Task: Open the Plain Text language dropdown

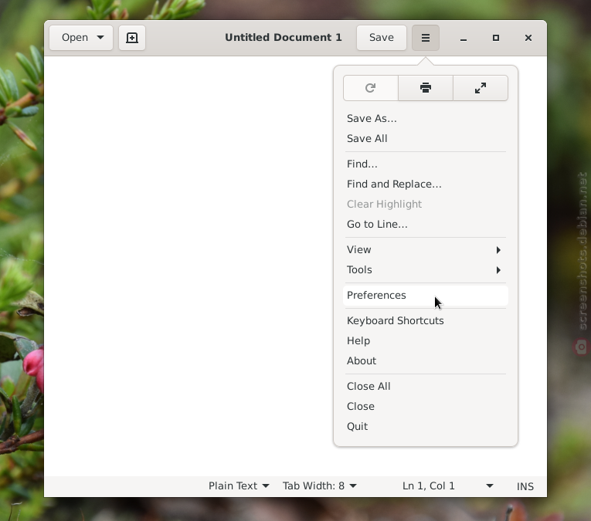Action: 239,486
